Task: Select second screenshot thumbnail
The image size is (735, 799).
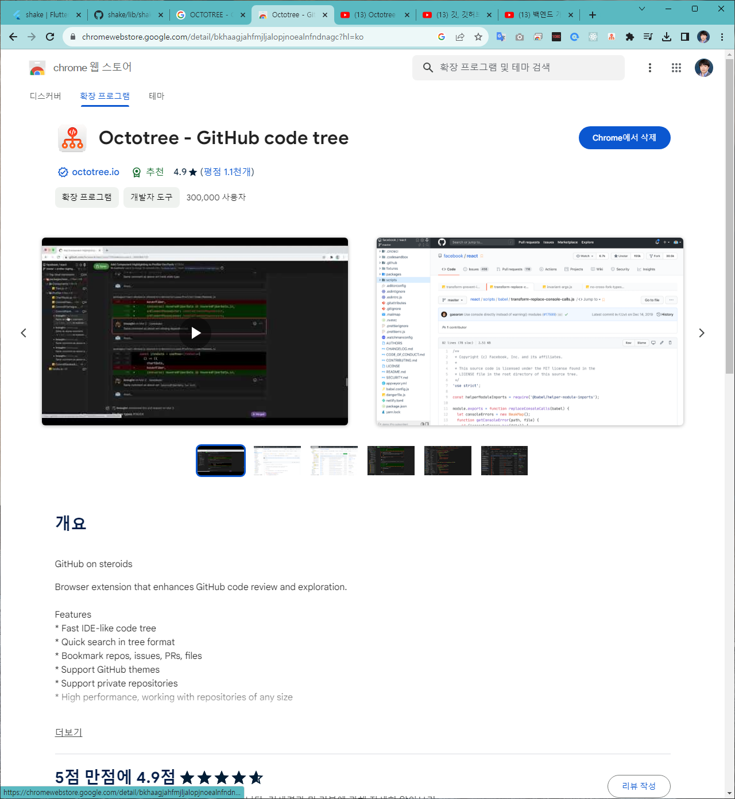Action: click(x=277, y=460)
